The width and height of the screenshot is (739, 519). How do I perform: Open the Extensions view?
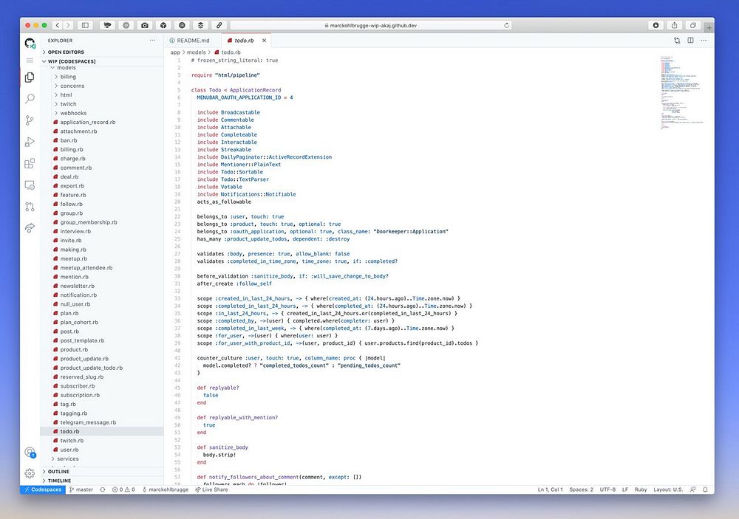tap(30, 163)
